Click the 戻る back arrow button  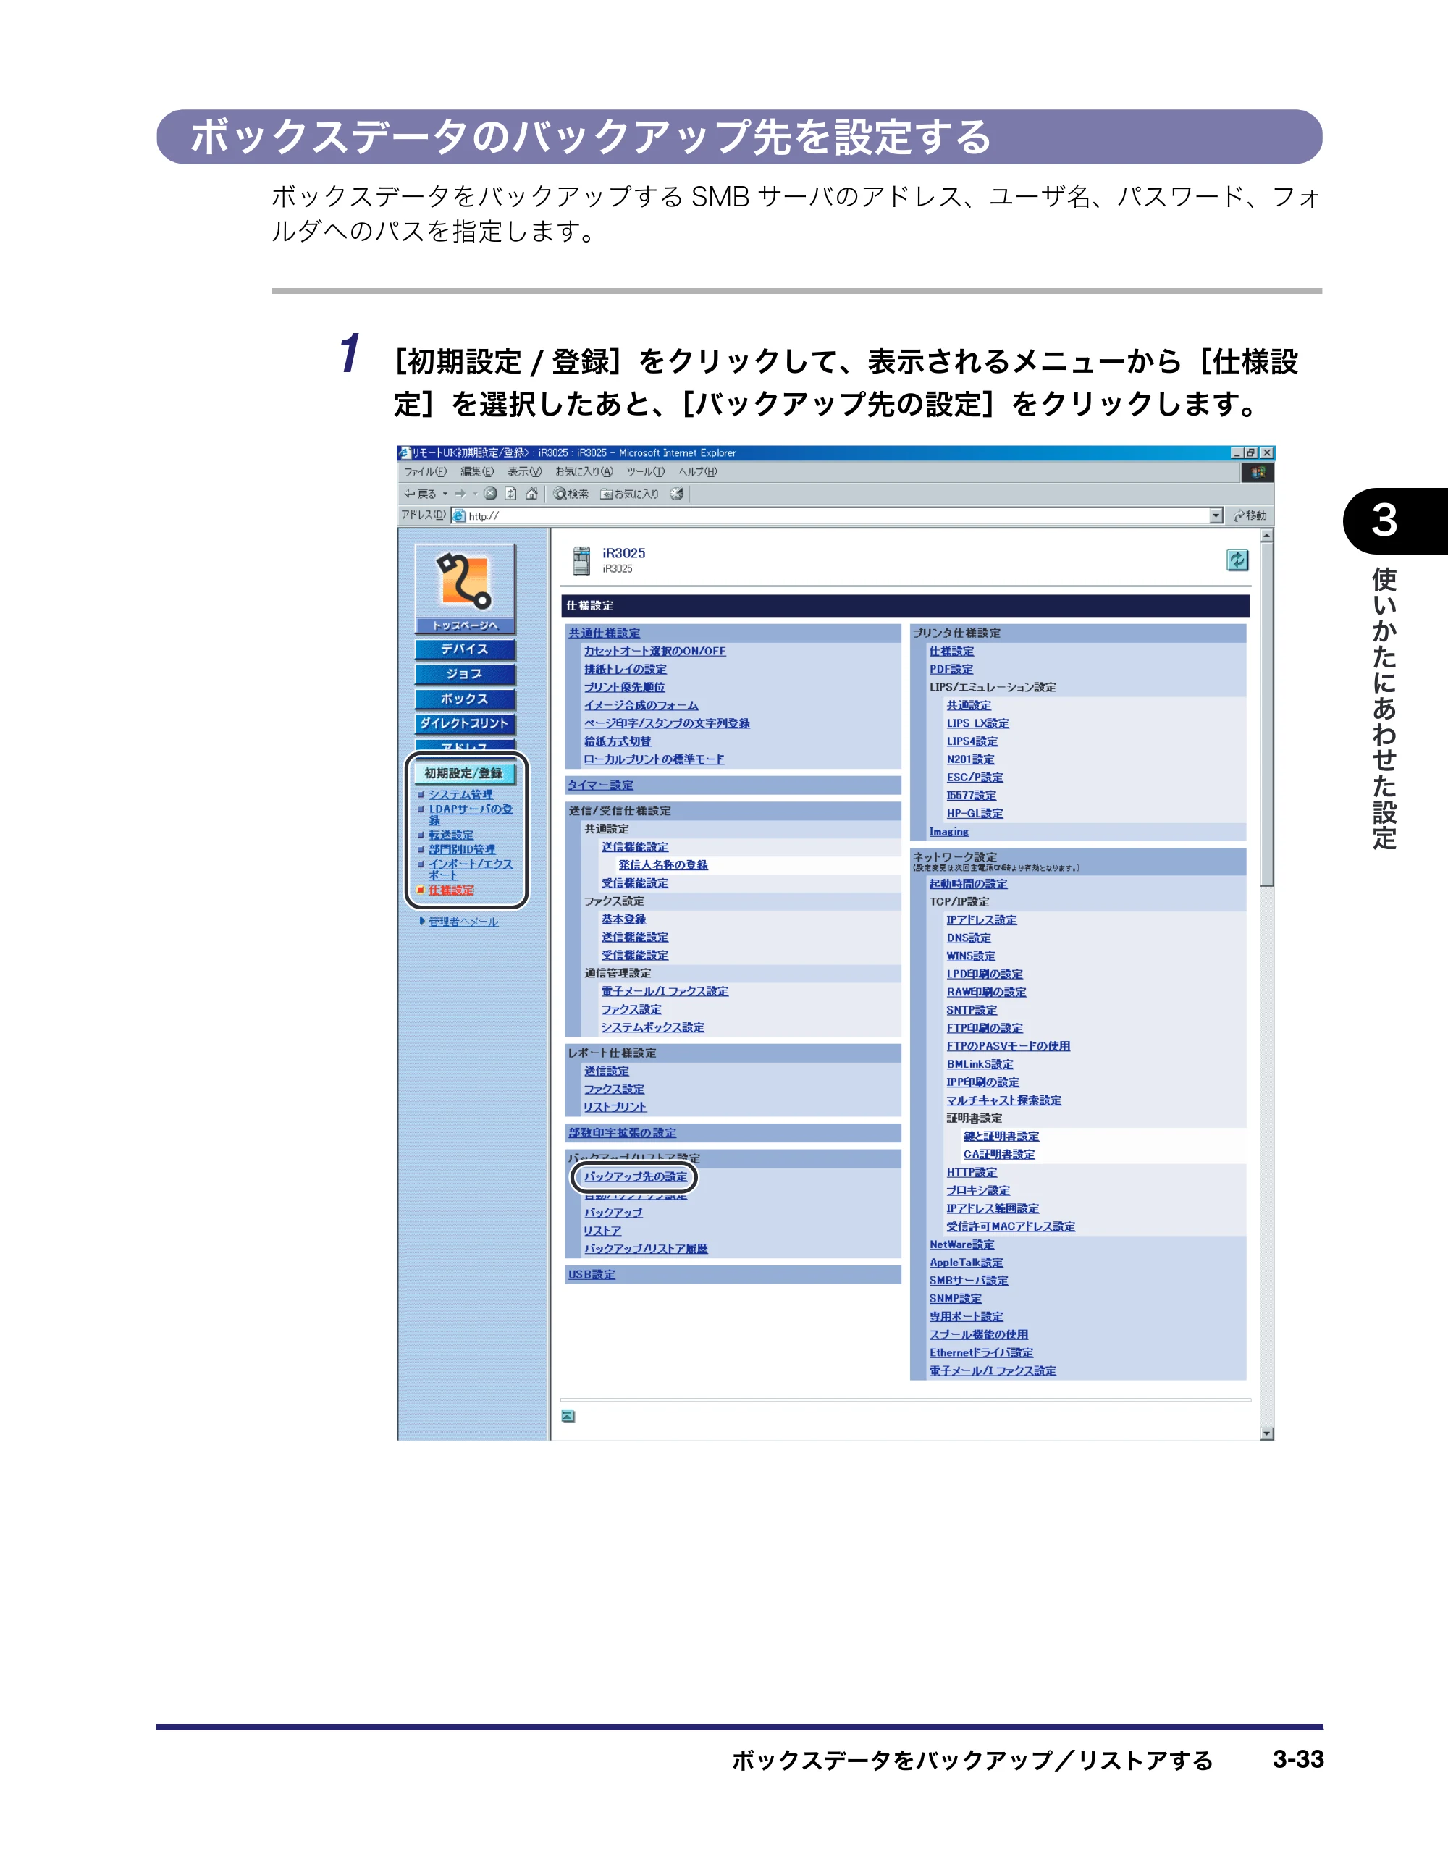click(x=421, y=494)
